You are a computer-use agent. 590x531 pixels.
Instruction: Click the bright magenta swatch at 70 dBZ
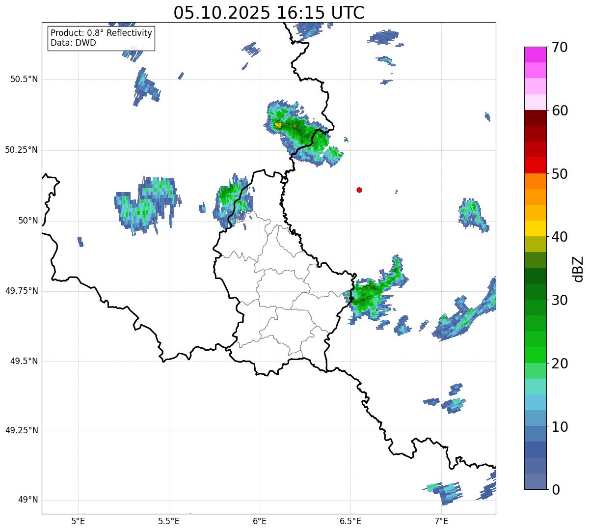point(536,55)
